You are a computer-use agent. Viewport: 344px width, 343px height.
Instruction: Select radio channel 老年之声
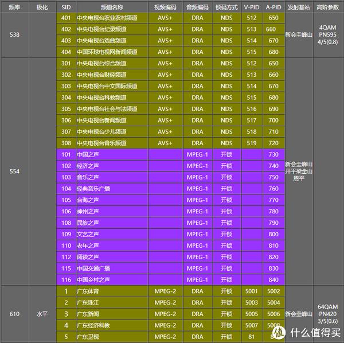(88, 246)
